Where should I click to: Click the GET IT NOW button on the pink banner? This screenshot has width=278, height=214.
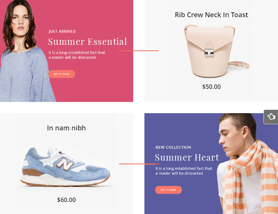click(62, 74)
